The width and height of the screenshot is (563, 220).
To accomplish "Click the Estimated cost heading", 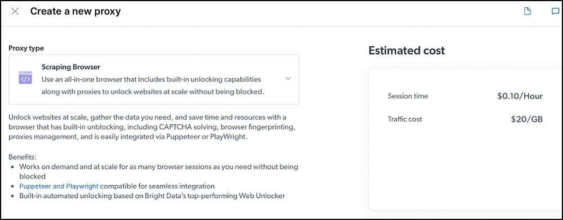I will (406, 50).
